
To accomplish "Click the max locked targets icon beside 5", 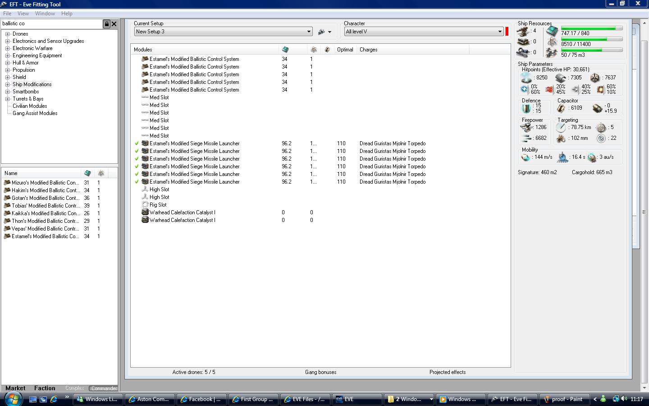I will (601, 128).
